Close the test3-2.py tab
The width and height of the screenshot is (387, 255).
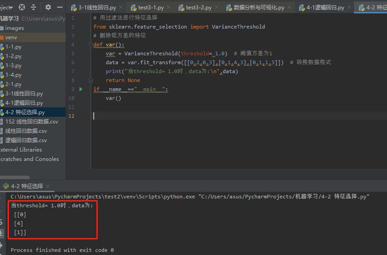[x=216, y=8]
